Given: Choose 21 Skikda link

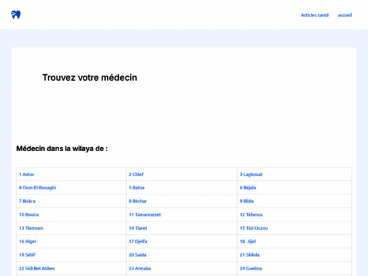Looking at the screenshot, I should (250, 255).
